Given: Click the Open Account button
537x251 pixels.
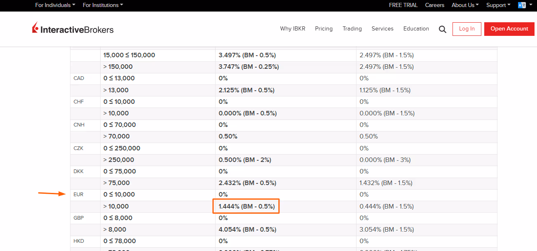Looking at the screenshot, I should tap(509, 29).
